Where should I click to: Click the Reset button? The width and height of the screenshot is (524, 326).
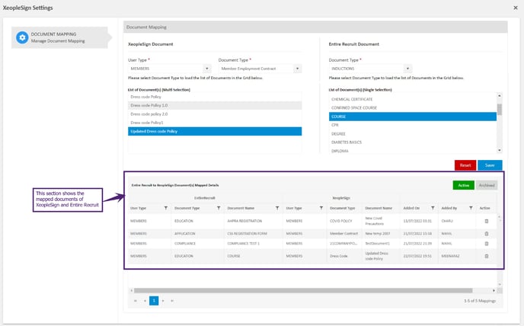(465, 165)
